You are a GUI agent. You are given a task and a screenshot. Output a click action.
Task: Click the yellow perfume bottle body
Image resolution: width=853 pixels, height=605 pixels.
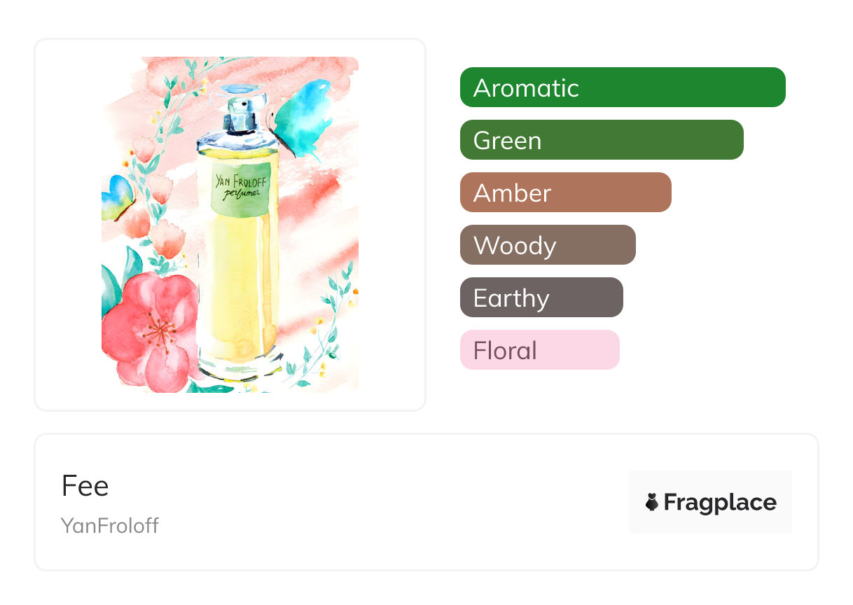click(238, 294)
